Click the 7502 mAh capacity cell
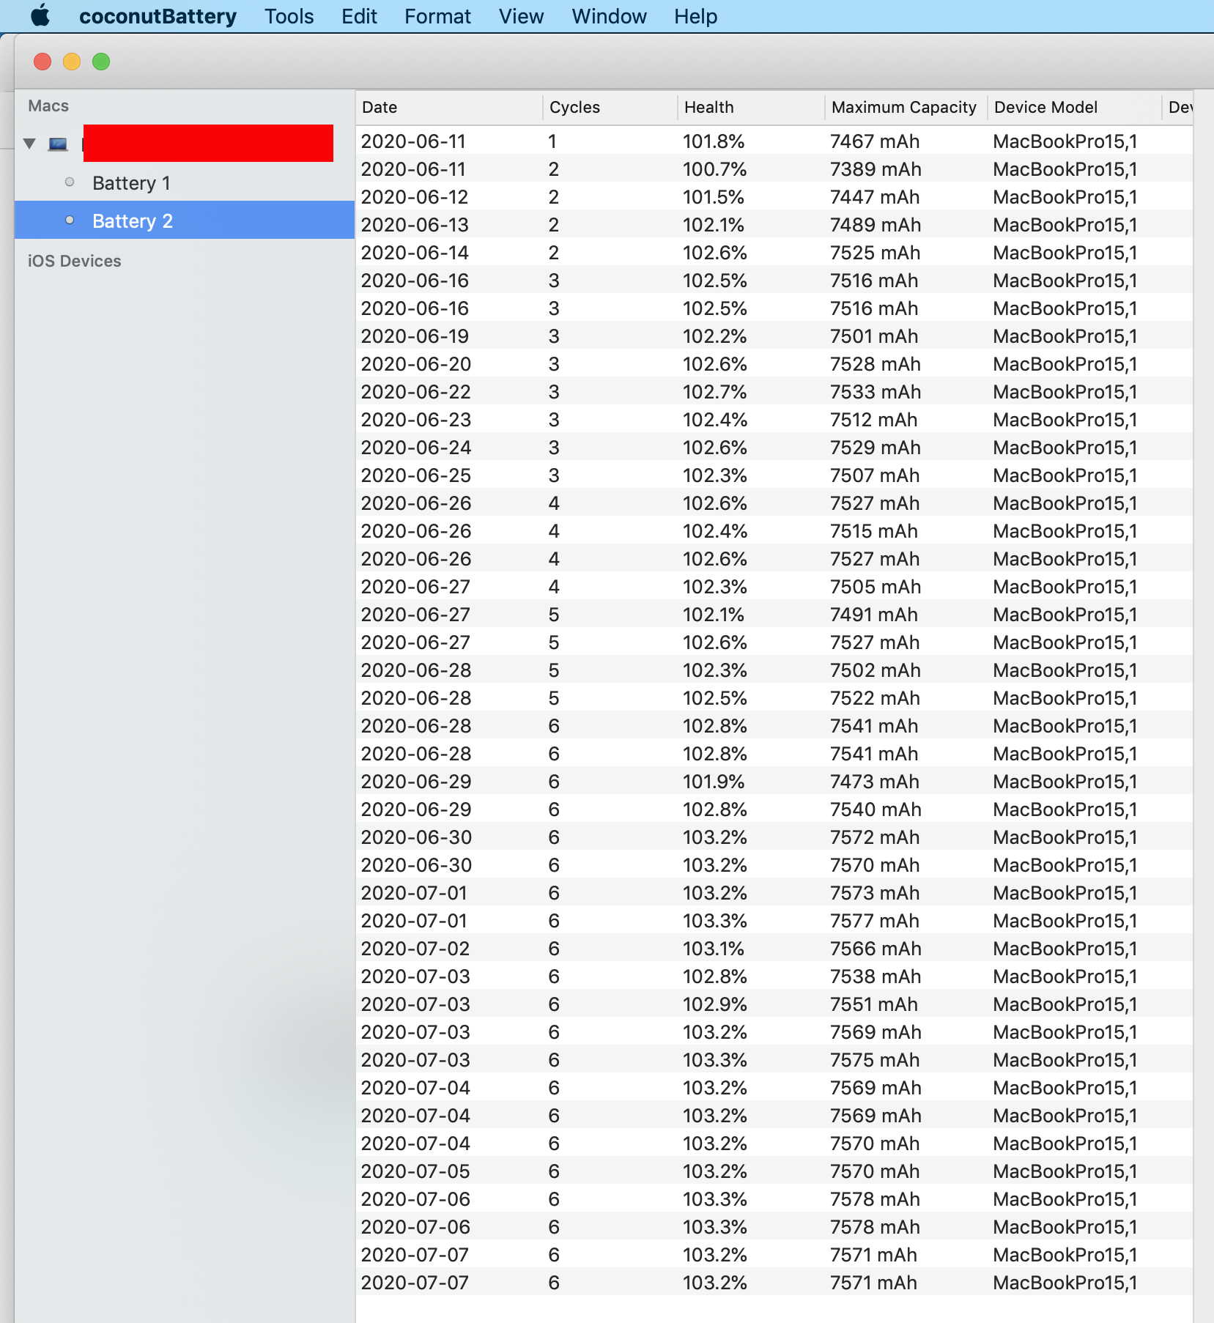The image size is (1214, 1323). coord(875,670)
